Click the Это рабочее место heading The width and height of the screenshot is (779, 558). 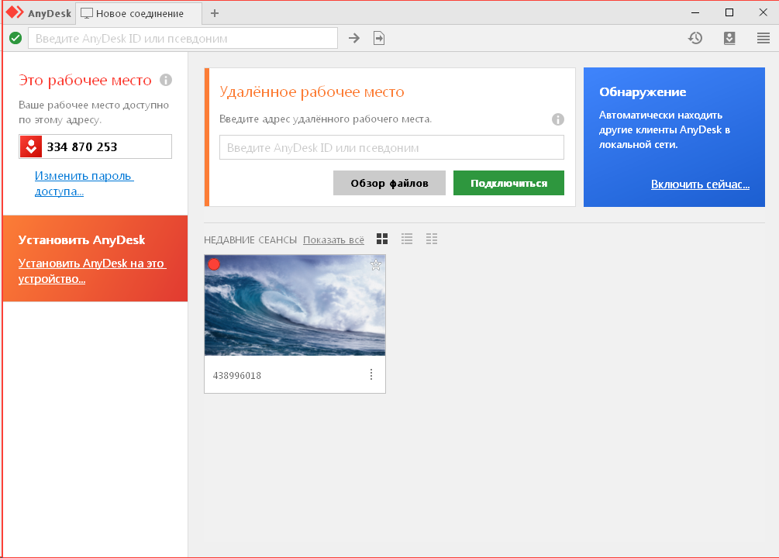tap(85, 80)
